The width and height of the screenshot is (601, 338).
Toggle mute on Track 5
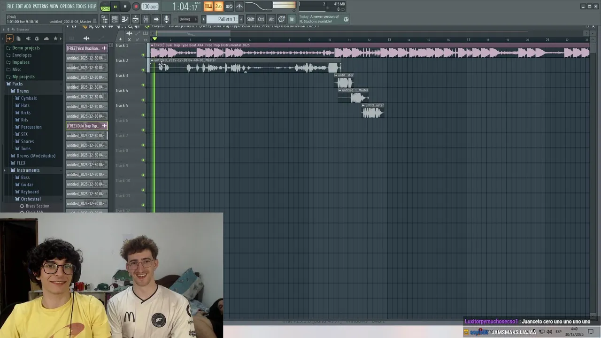[x=143, y=115]
